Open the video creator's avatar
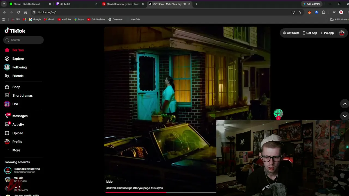This screenshot has width=349, height=196. 278,113
